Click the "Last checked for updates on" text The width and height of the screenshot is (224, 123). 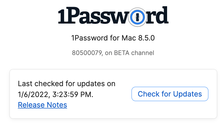click(66, 84)
